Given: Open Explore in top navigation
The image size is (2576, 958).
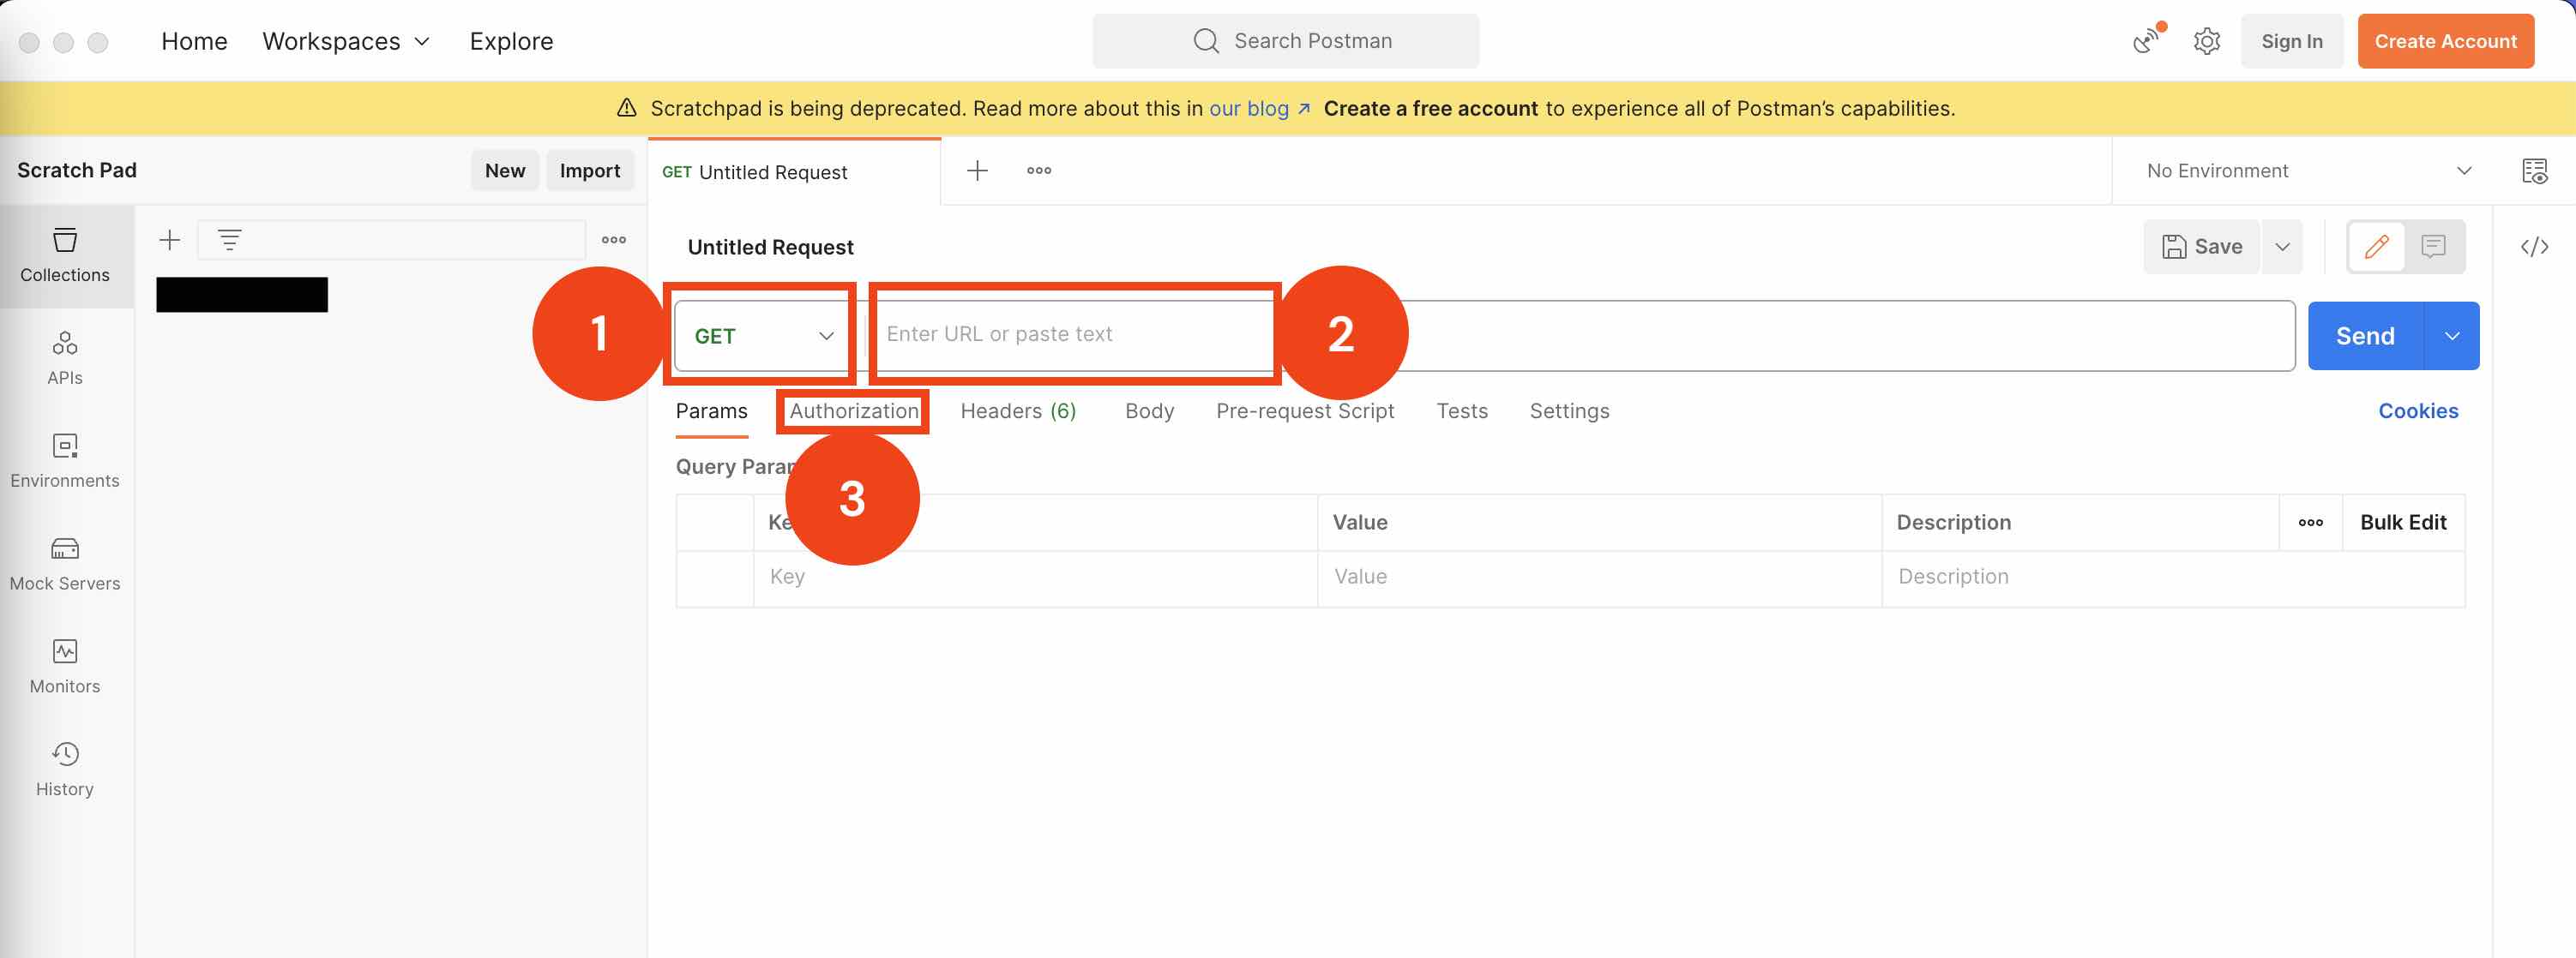Looking at the screenshot, I should point(511,41).
